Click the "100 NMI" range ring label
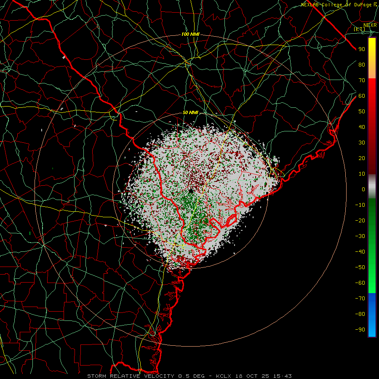Screen dimensions: 379x379 click(x=190, y=35)
